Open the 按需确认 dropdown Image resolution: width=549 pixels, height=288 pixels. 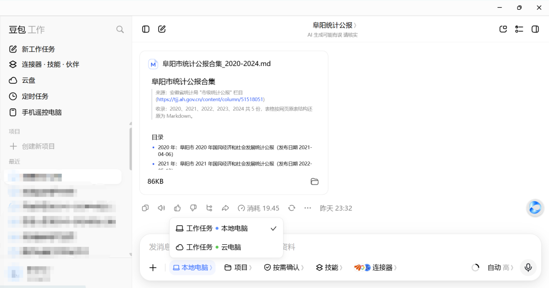pyautogui.click(x=284, y=268)
